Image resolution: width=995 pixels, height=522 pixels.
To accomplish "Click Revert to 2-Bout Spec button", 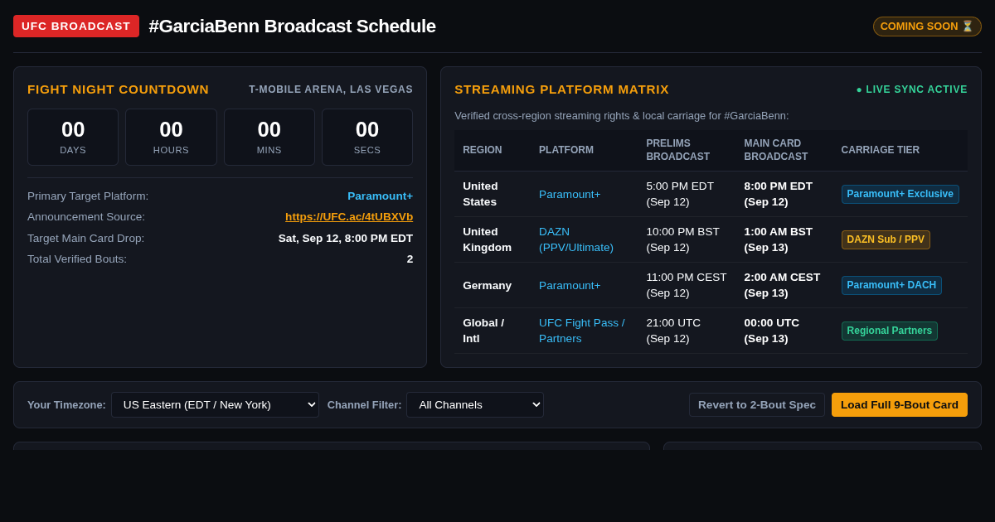I will pyautogui.click(x=757, y=404).
